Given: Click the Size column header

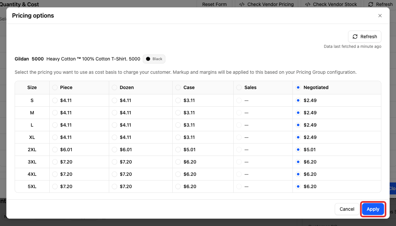Looking at the screenshot, I should tap(32, 87).
